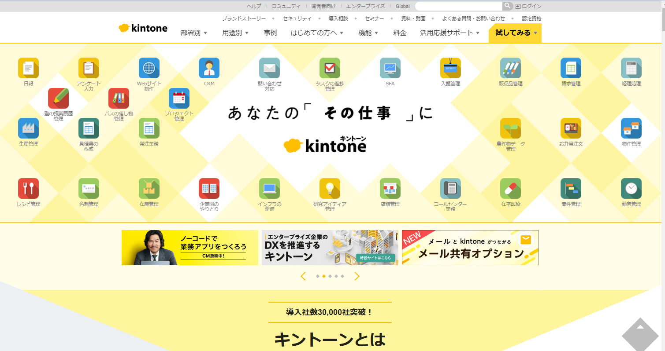Expand the 部署別 dropdown menu
This screenshot has height=351, width=665.
(x=194, y=33)
